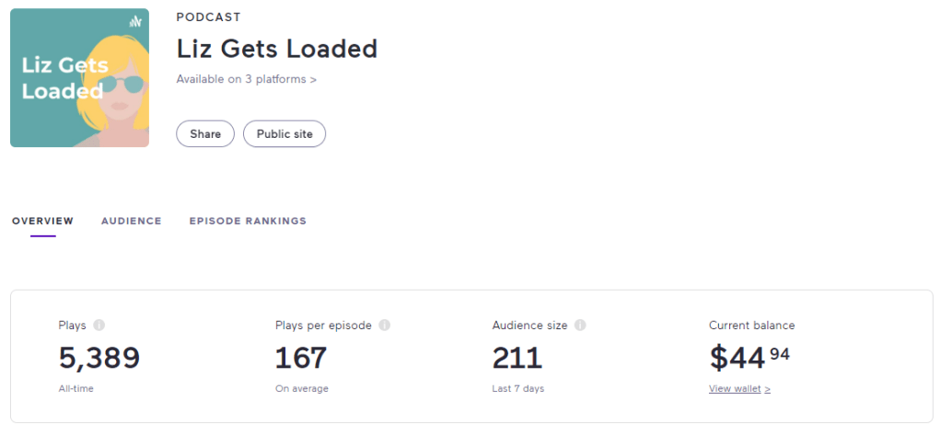Click the All-time caption under Plays
Viewport: 941px width, 435px height.
(76, 389)
